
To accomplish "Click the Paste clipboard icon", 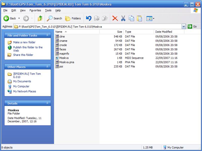I will pyautogui.click(x=139, y=18).
